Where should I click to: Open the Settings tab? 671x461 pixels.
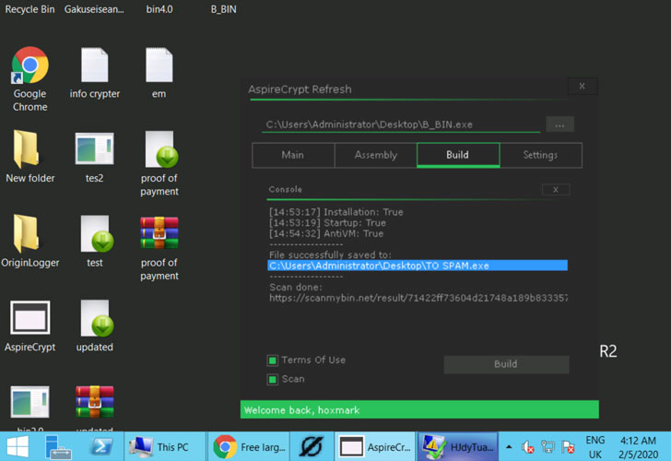click(540, 155)
